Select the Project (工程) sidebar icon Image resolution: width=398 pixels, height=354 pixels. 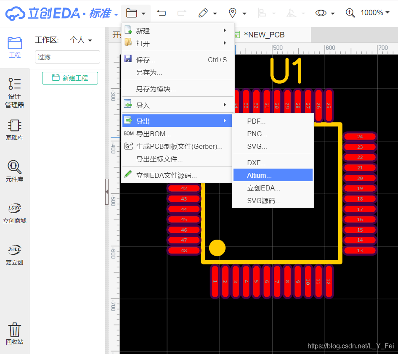tap(15, 47)
